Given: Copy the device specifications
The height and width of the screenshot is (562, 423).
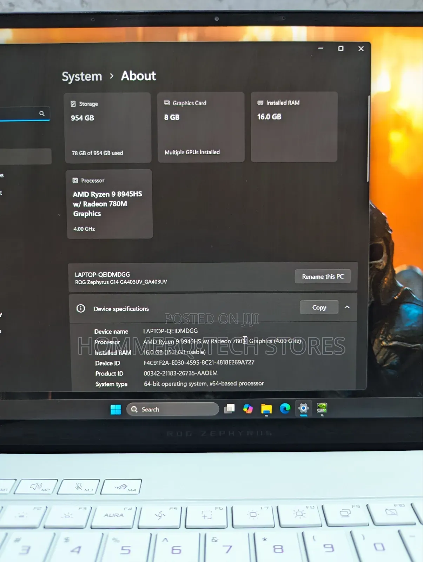Looking at the screenshot, I should pos(319,307).
